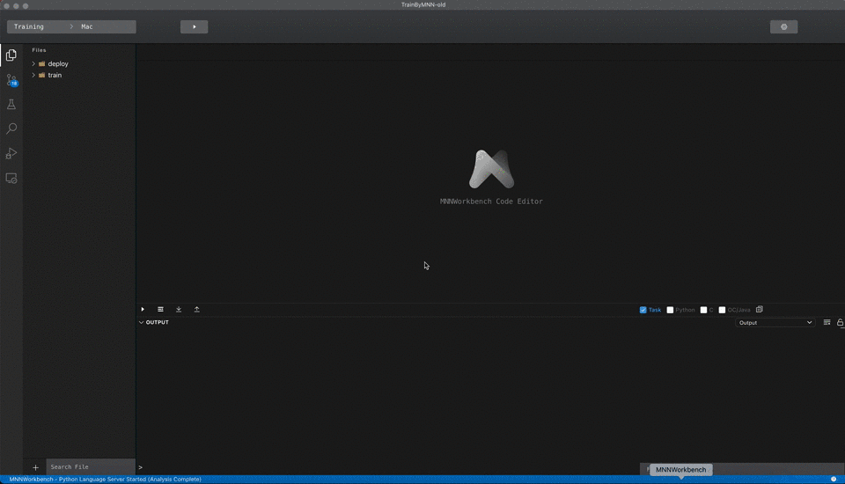Click the list lines icon in output toolbar
845x484 pixels.
click(160, 310)
